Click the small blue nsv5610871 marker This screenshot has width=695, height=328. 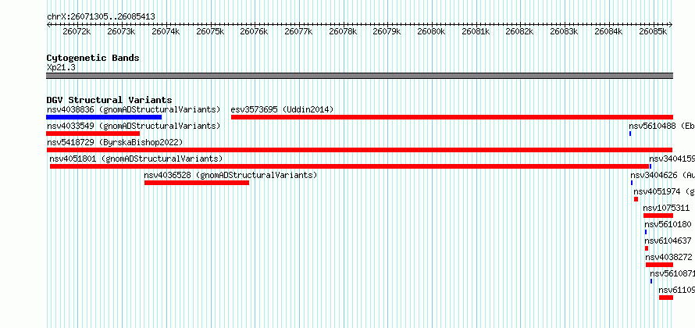[651, 281]
